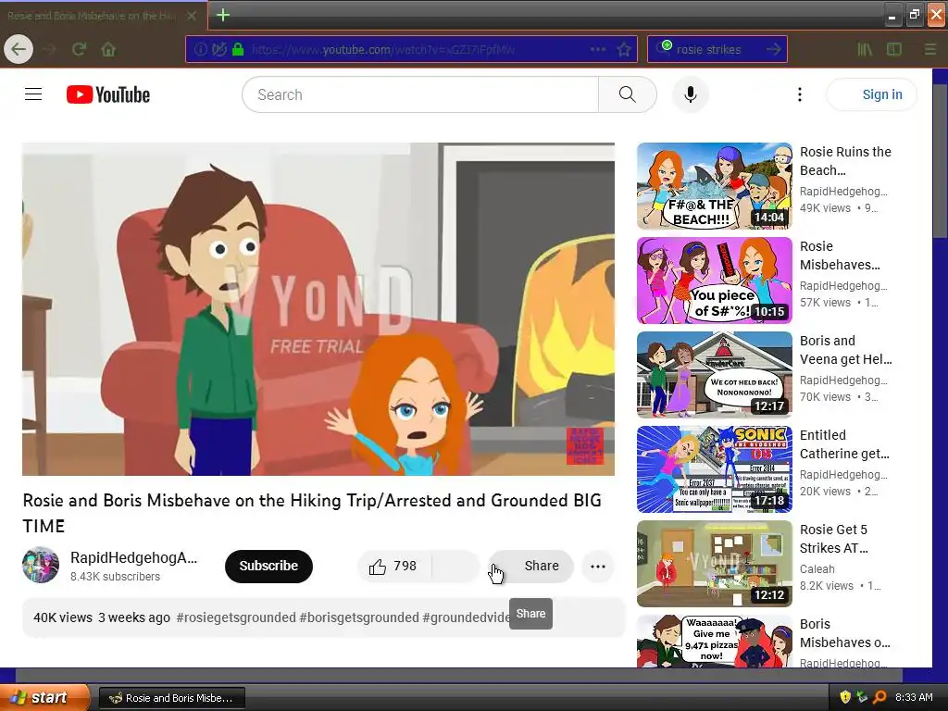The height and width of the screenshot is (711, 948).
Task: Select Rosie and Boris Misbe... taskbar item
Action: coord(171,698)
